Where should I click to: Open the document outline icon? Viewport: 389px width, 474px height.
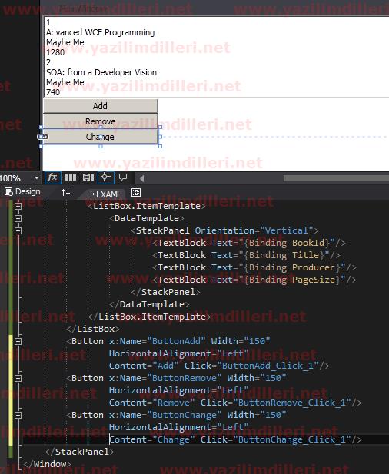tap(136, 193)
